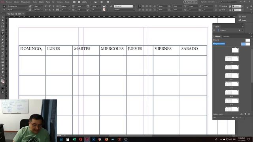Screen dimensions: 253x142
Task: Click the text fill color T swatch
Action: (x=104, y=6)
